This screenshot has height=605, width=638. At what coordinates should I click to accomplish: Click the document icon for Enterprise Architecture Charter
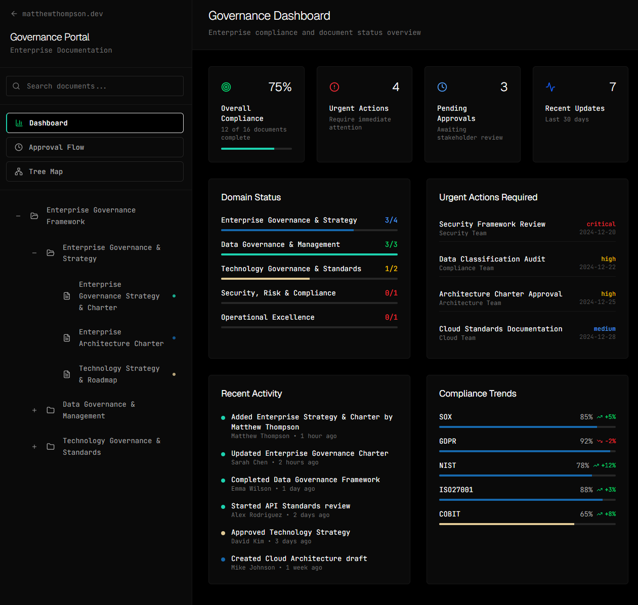(67, 338)
